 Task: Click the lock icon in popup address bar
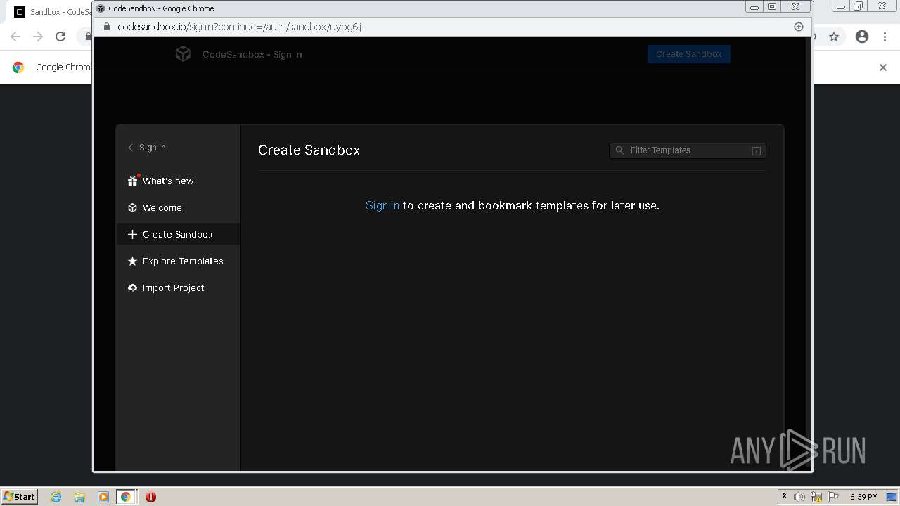tap(107, 27)
